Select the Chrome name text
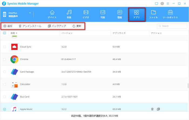 pos(24,59)
